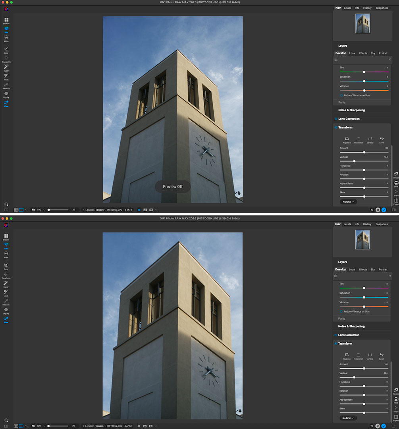Open the Browse module in the upper window
This screenshot has height=429, width=399.
coord(6,20)
